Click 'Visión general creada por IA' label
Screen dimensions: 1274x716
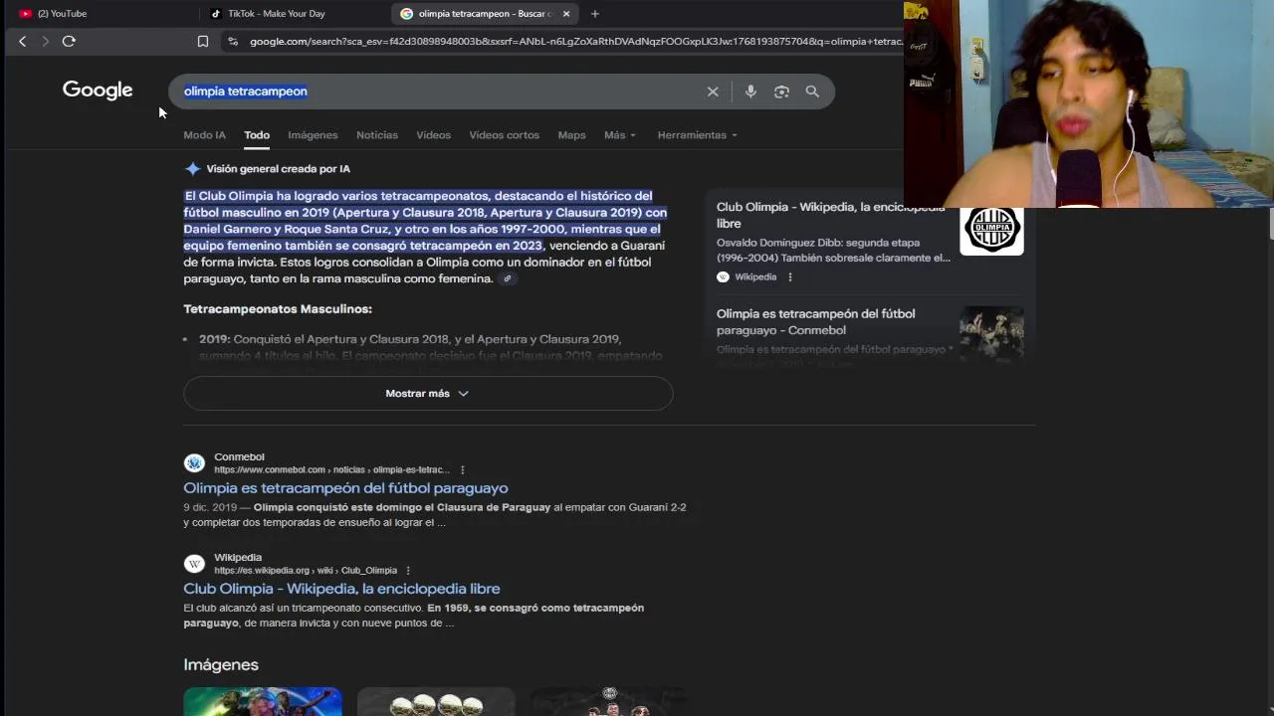[278, 169]
